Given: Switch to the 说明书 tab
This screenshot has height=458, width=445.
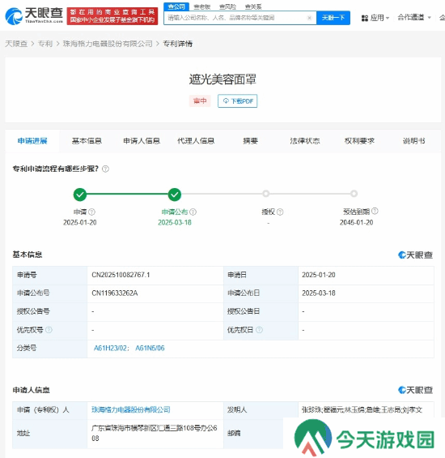Looking at the screenshot, I should 413,141.
